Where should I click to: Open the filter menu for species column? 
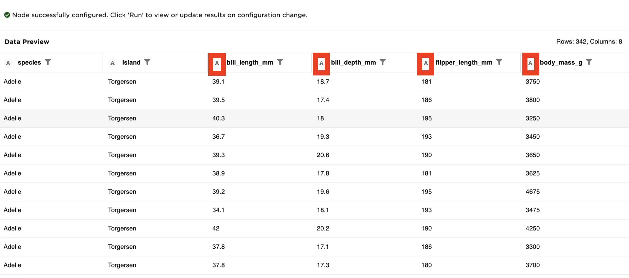tap(48, 62)
